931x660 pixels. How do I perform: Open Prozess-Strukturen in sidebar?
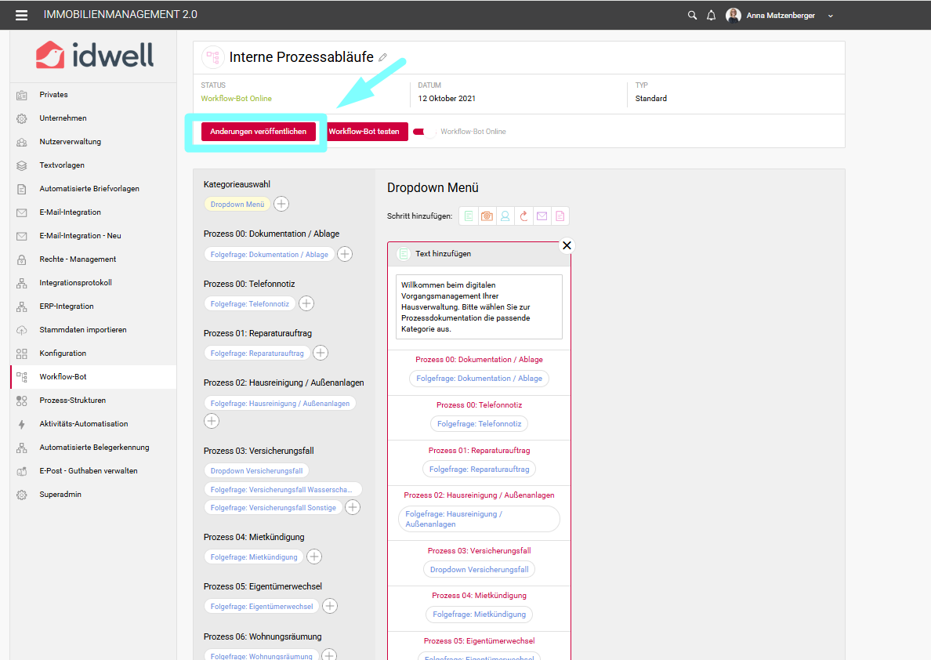(x=72, y=401)
